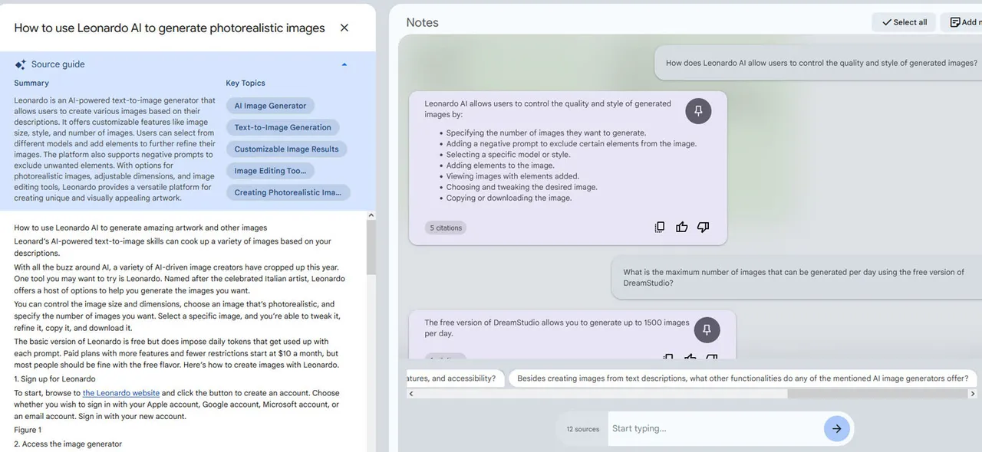Click the "Key Topics" heading

click(x=245, y=83)
